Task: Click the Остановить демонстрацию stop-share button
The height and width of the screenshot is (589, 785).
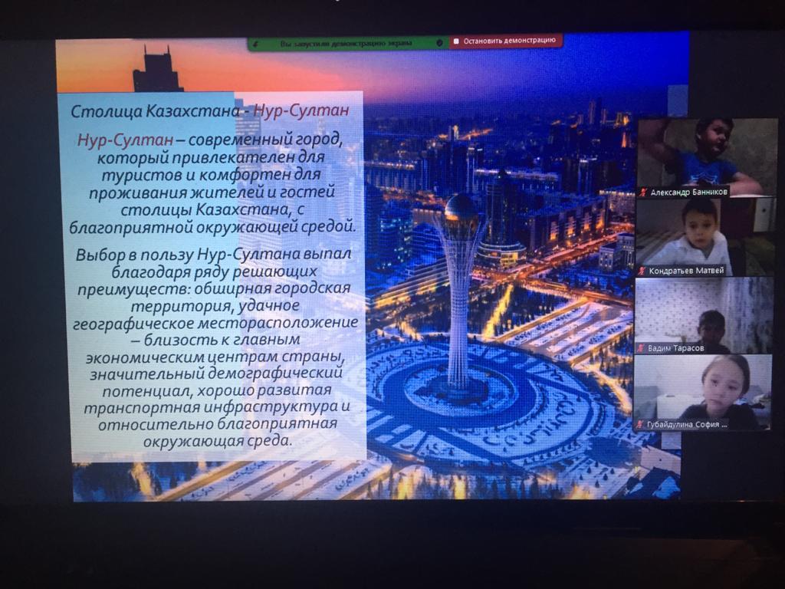Action: 507,41
